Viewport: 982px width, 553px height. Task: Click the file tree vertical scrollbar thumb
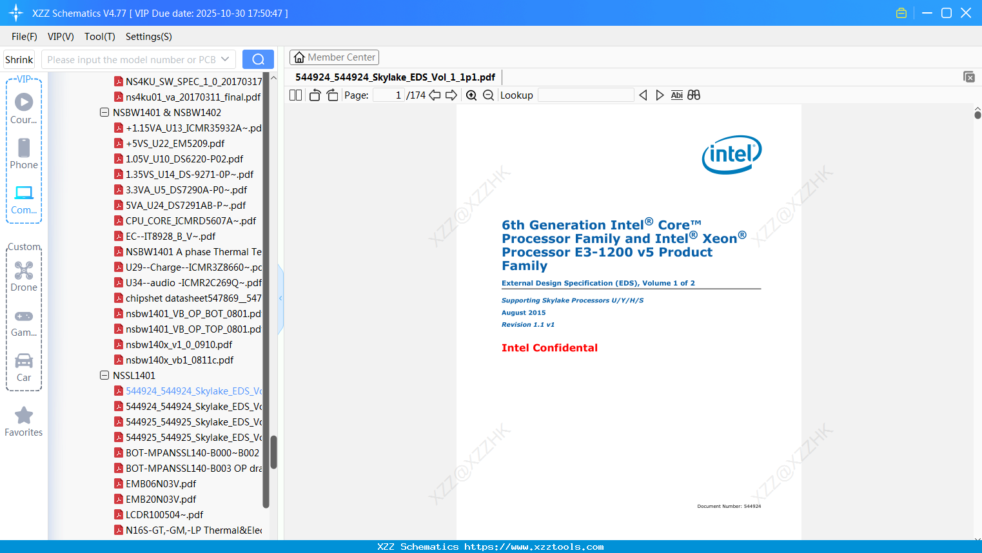273,452
